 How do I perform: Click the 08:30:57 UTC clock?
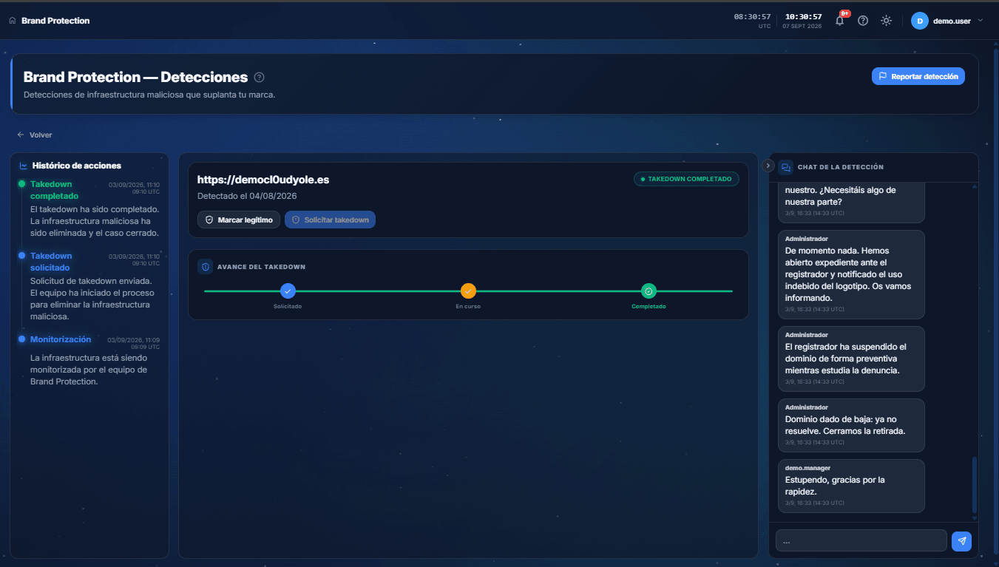pyautogui.click(x=752, y=21)
